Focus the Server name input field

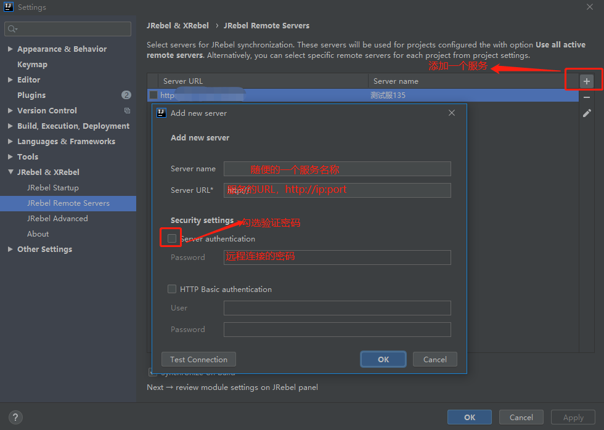click(x=337, y=169)
